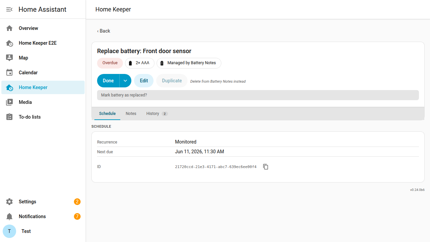430x242 pixels.
Task: Click the Media play icon
Action: (x=9, y=102)
